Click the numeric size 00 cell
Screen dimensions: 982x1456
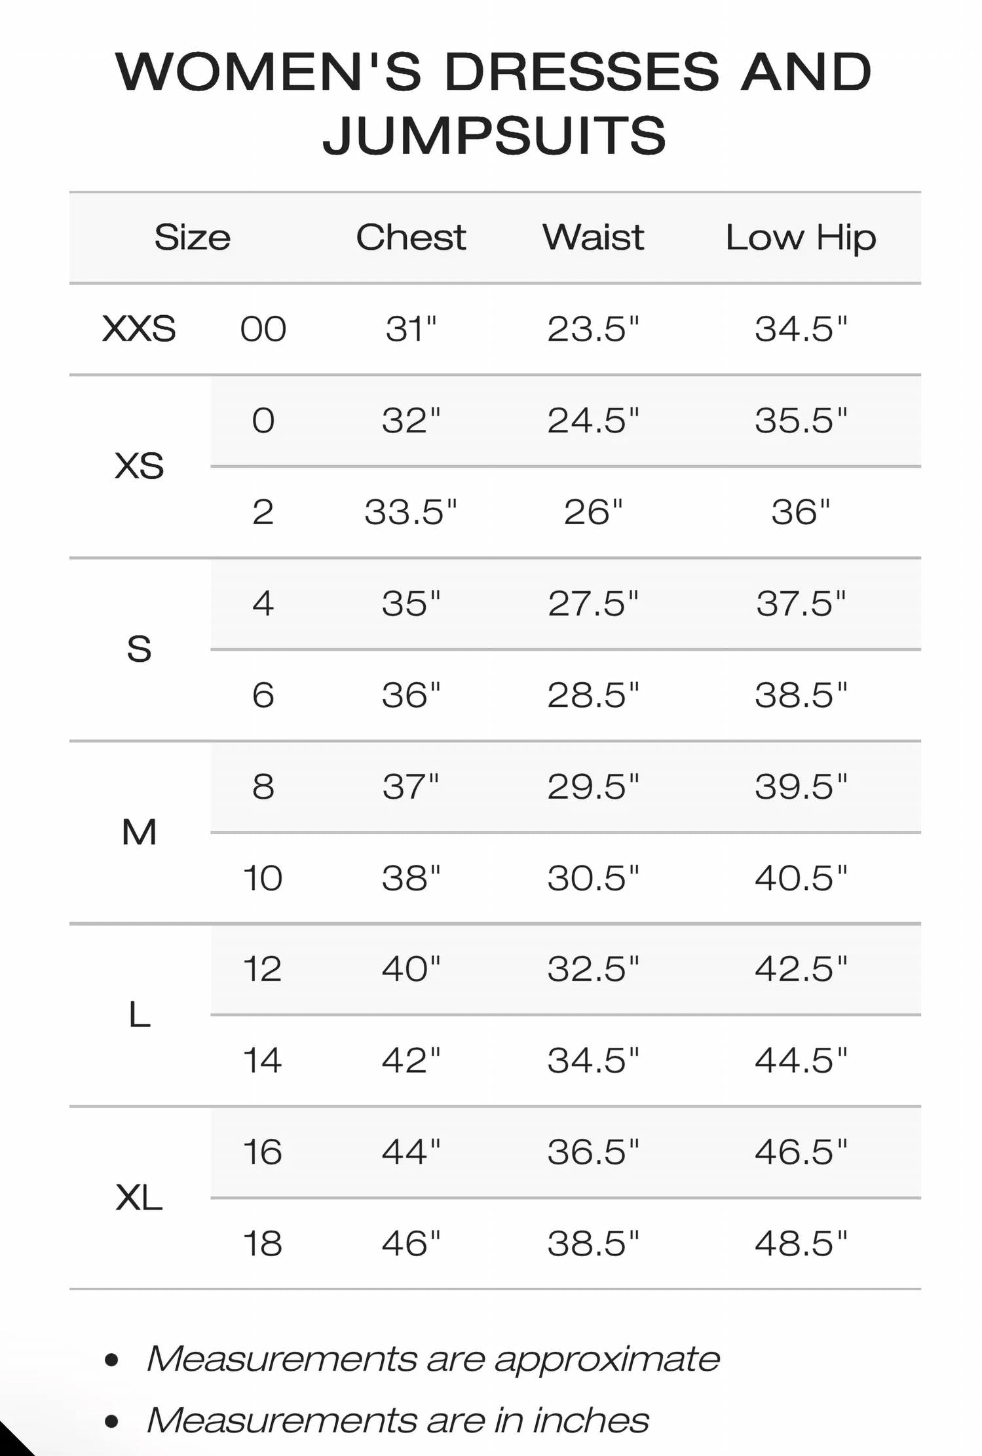tap(263, 328)
